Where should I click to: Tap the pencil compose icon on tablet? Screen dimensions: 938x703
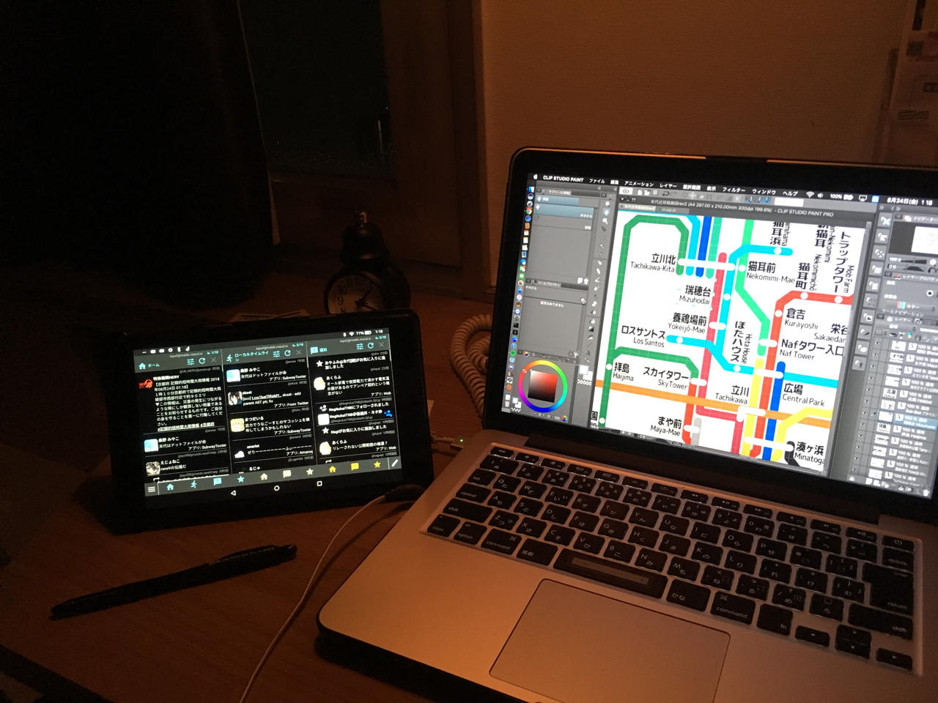click(x=394, y=463)
